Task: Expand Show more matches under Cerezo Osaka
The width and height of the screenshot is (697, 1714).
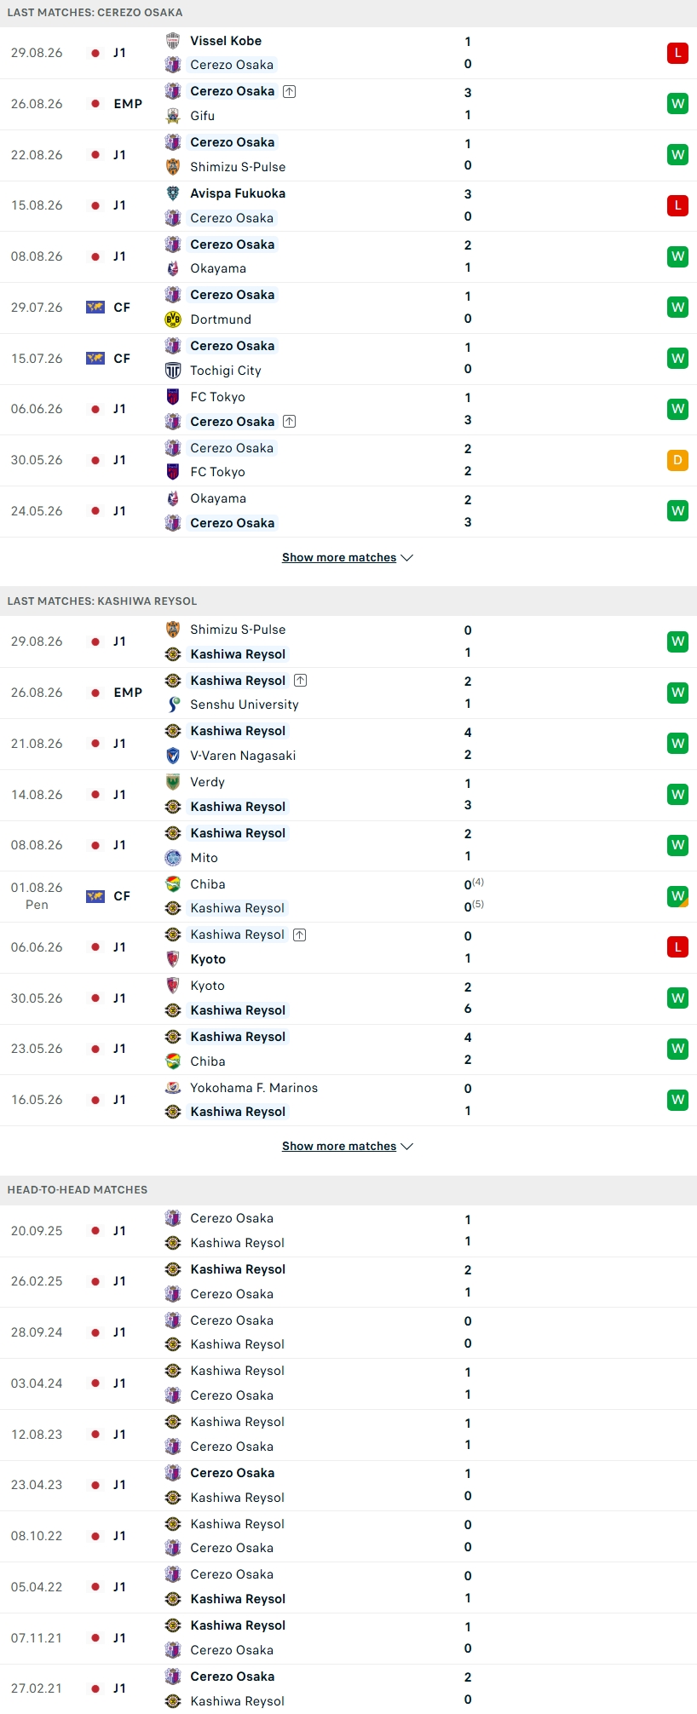Action: 348,557
